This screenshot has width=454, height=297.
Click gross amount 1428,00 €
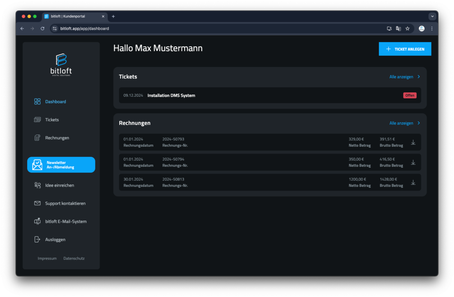pos(388,179)
